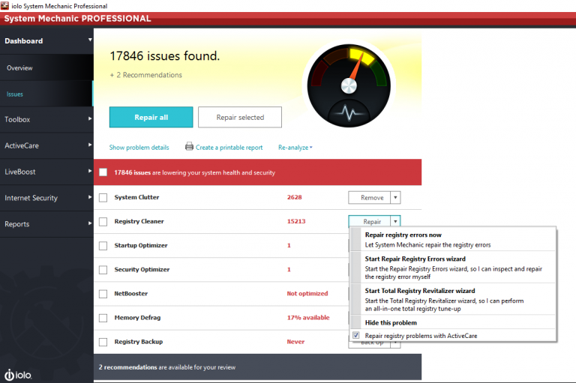Open the Remove button dropdown arrow
Image resolution: width=576 pixels, height=383 pixels.
tap(395, 198)
